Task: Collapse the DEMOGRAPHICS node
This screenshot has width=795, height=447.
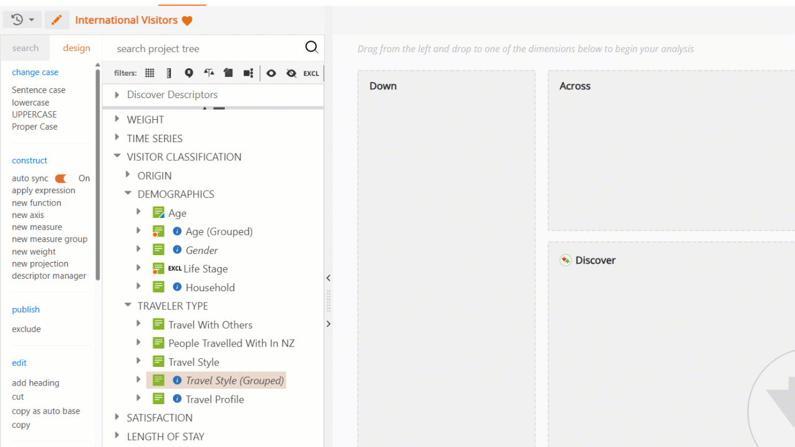Action: [x=127, y=194]
